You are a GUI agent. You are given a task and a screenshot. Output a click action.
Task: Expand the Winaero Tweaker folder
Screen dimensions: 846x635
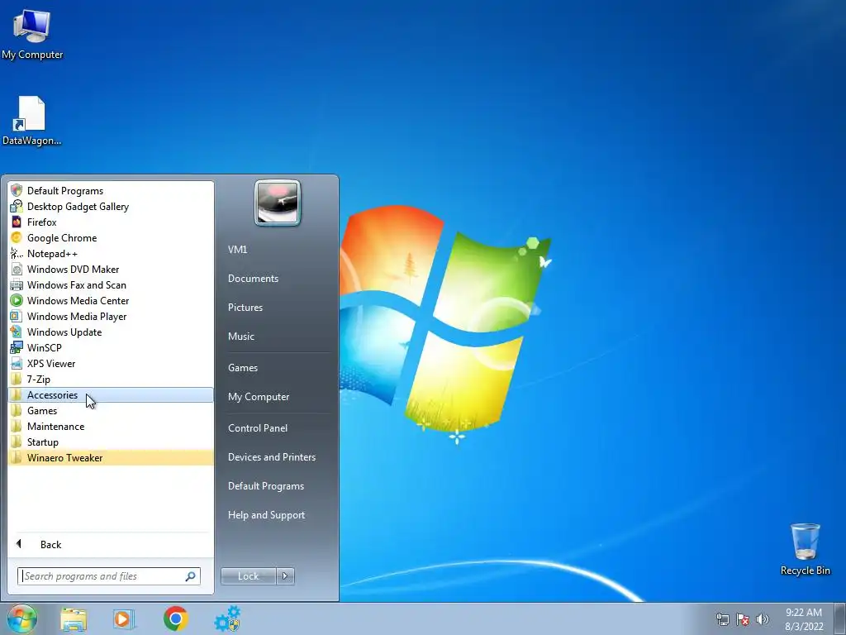112,457
